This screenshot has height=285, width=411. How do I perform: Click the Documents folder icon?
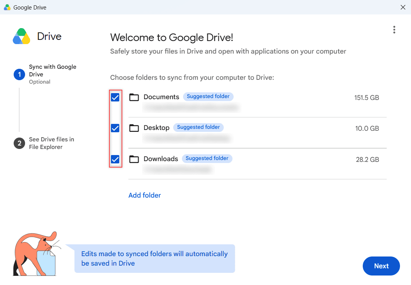click(x=134, y=97)
